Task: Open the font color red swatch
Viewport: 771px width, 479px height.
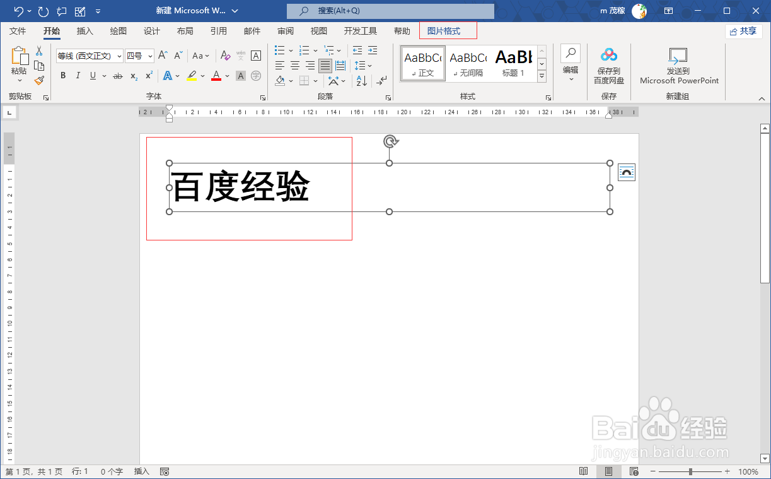Action: [216, 75]
